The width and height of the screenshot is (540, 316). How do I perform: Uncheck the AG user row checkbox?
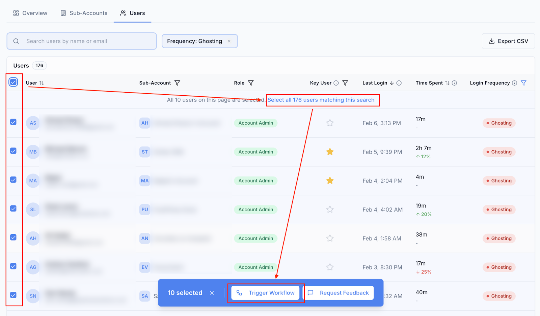(13, 266)
